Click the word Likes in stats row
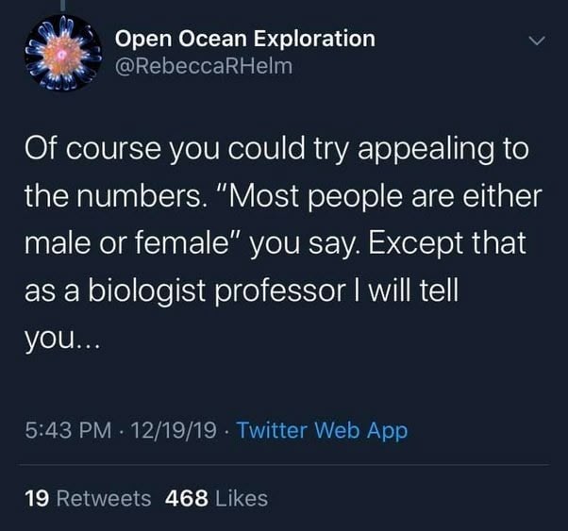The height and width of the screenshot is (531, 568). [x=241, y=498]
